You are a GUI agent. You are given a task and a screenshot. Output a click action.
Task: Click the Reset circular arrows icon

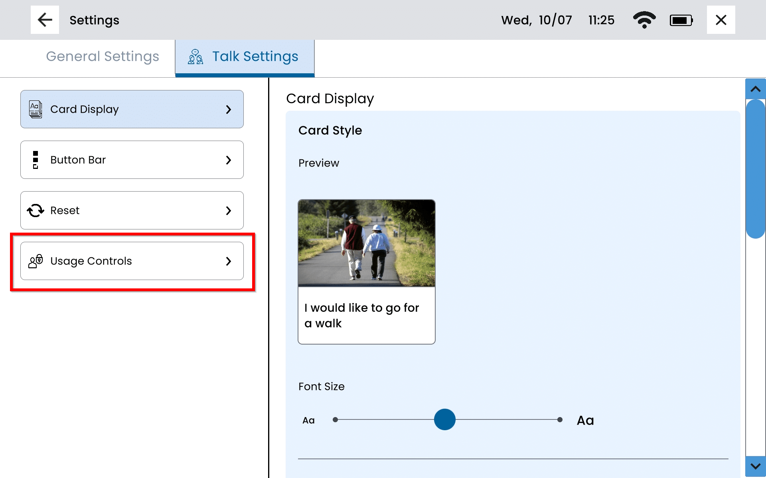(x=36, y=210)
